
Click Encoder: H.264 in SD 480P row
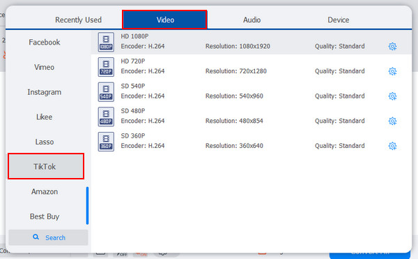[143, 121]
